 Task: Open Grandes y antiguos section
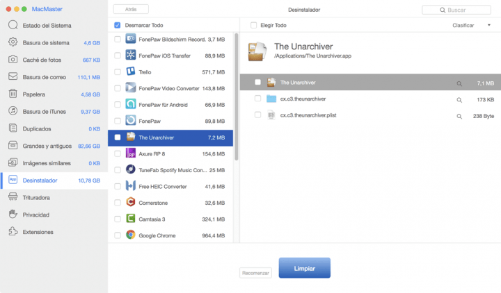(x=54, y=146)
